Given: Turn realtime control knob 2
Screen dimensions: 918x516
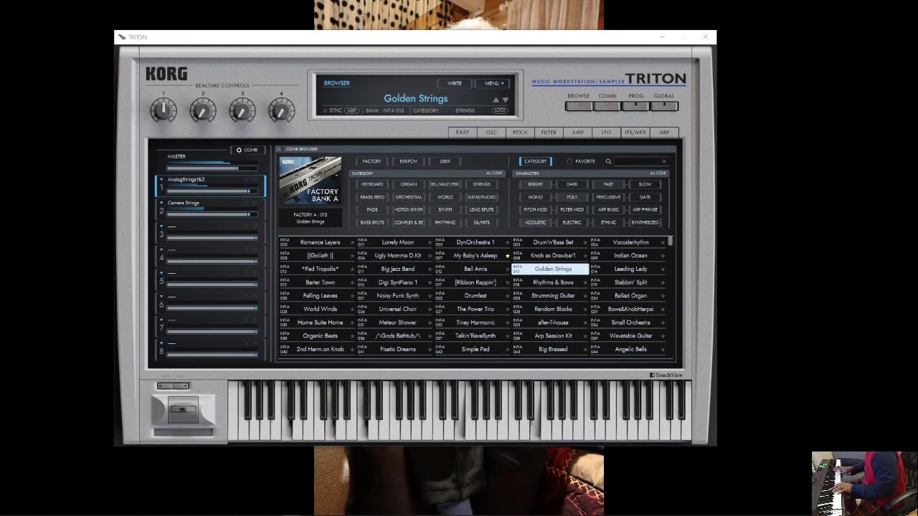Looking at the screenshot, I should click(203, 110).
